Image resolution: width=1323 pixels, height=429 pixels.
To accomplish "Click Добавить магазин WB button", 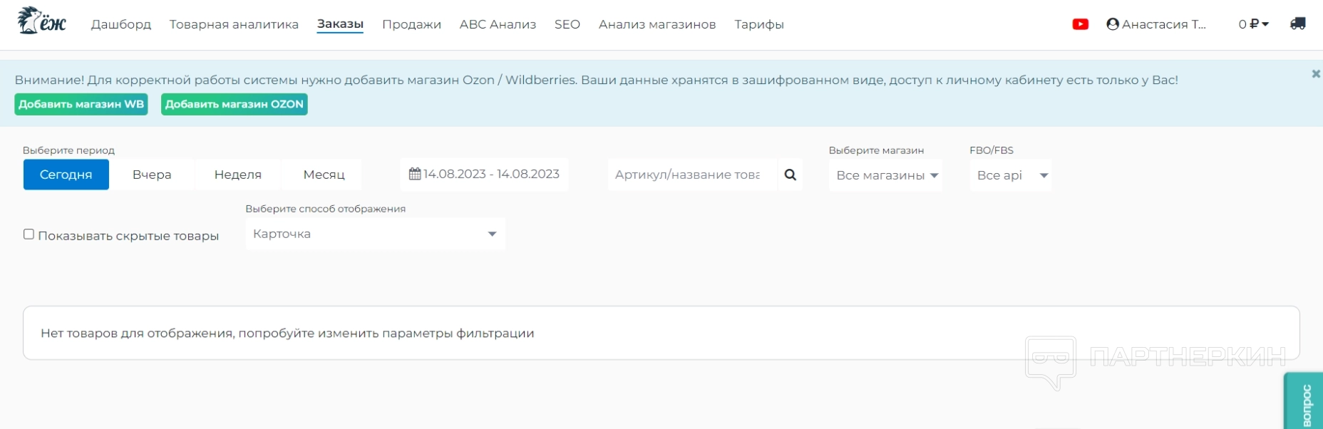I will [81, 104].
